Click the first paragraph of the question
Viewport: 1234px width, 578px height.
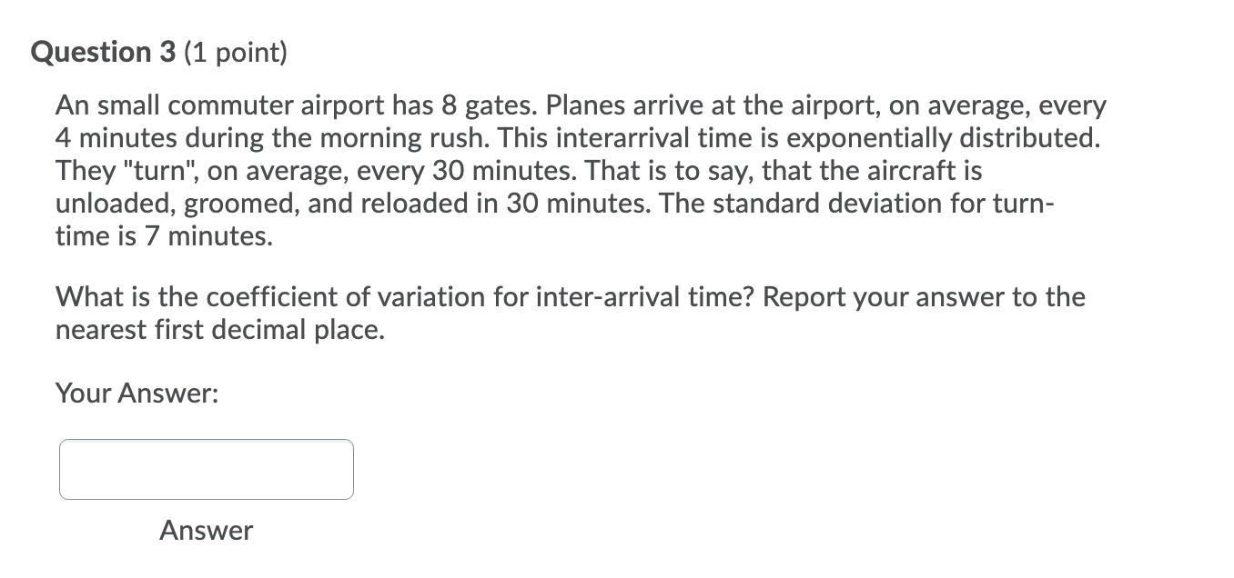coord(546,168)
